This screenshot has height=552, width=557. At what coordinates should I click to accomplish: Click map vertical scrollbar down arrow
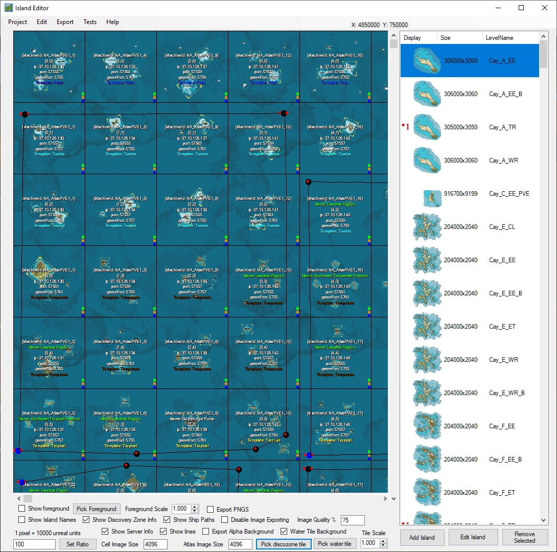pos(393,499)
